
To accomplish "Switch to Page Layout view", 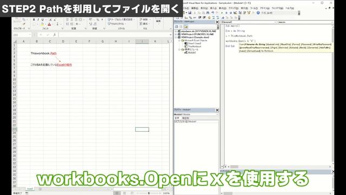I will pos(124,193).
